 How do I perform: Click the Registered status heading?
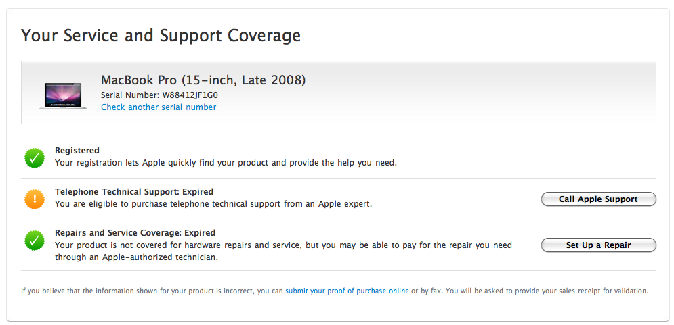(x=77, y=151)
